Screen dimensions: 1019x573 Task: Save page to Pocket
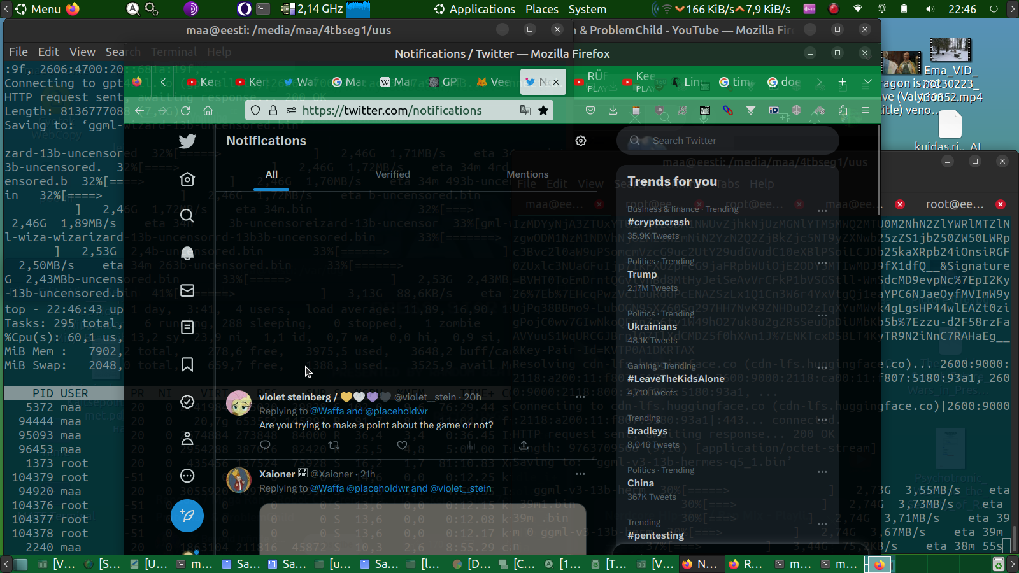click(x=590, y=110)
